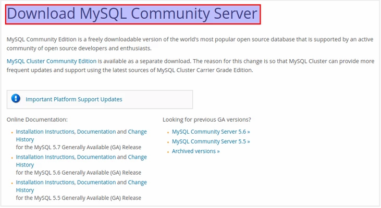The height and width of the screenshot is (208, 381).
Task: Open Important Platform Support Updates link
Action: [74, 99]
